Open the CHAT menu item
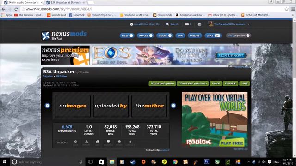This screenshot has height=166, width=296. pos(213,36)
